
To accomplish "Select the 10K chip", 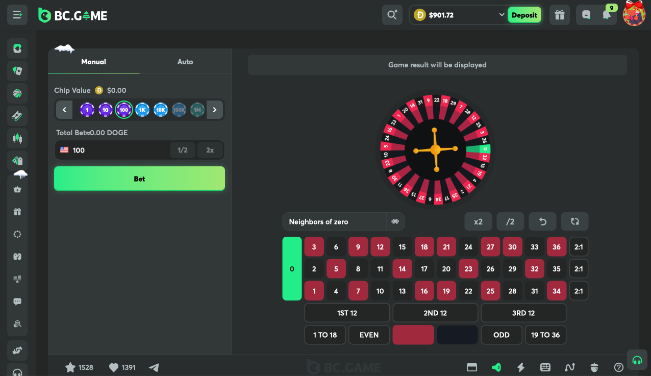I will tap(161, 110).
